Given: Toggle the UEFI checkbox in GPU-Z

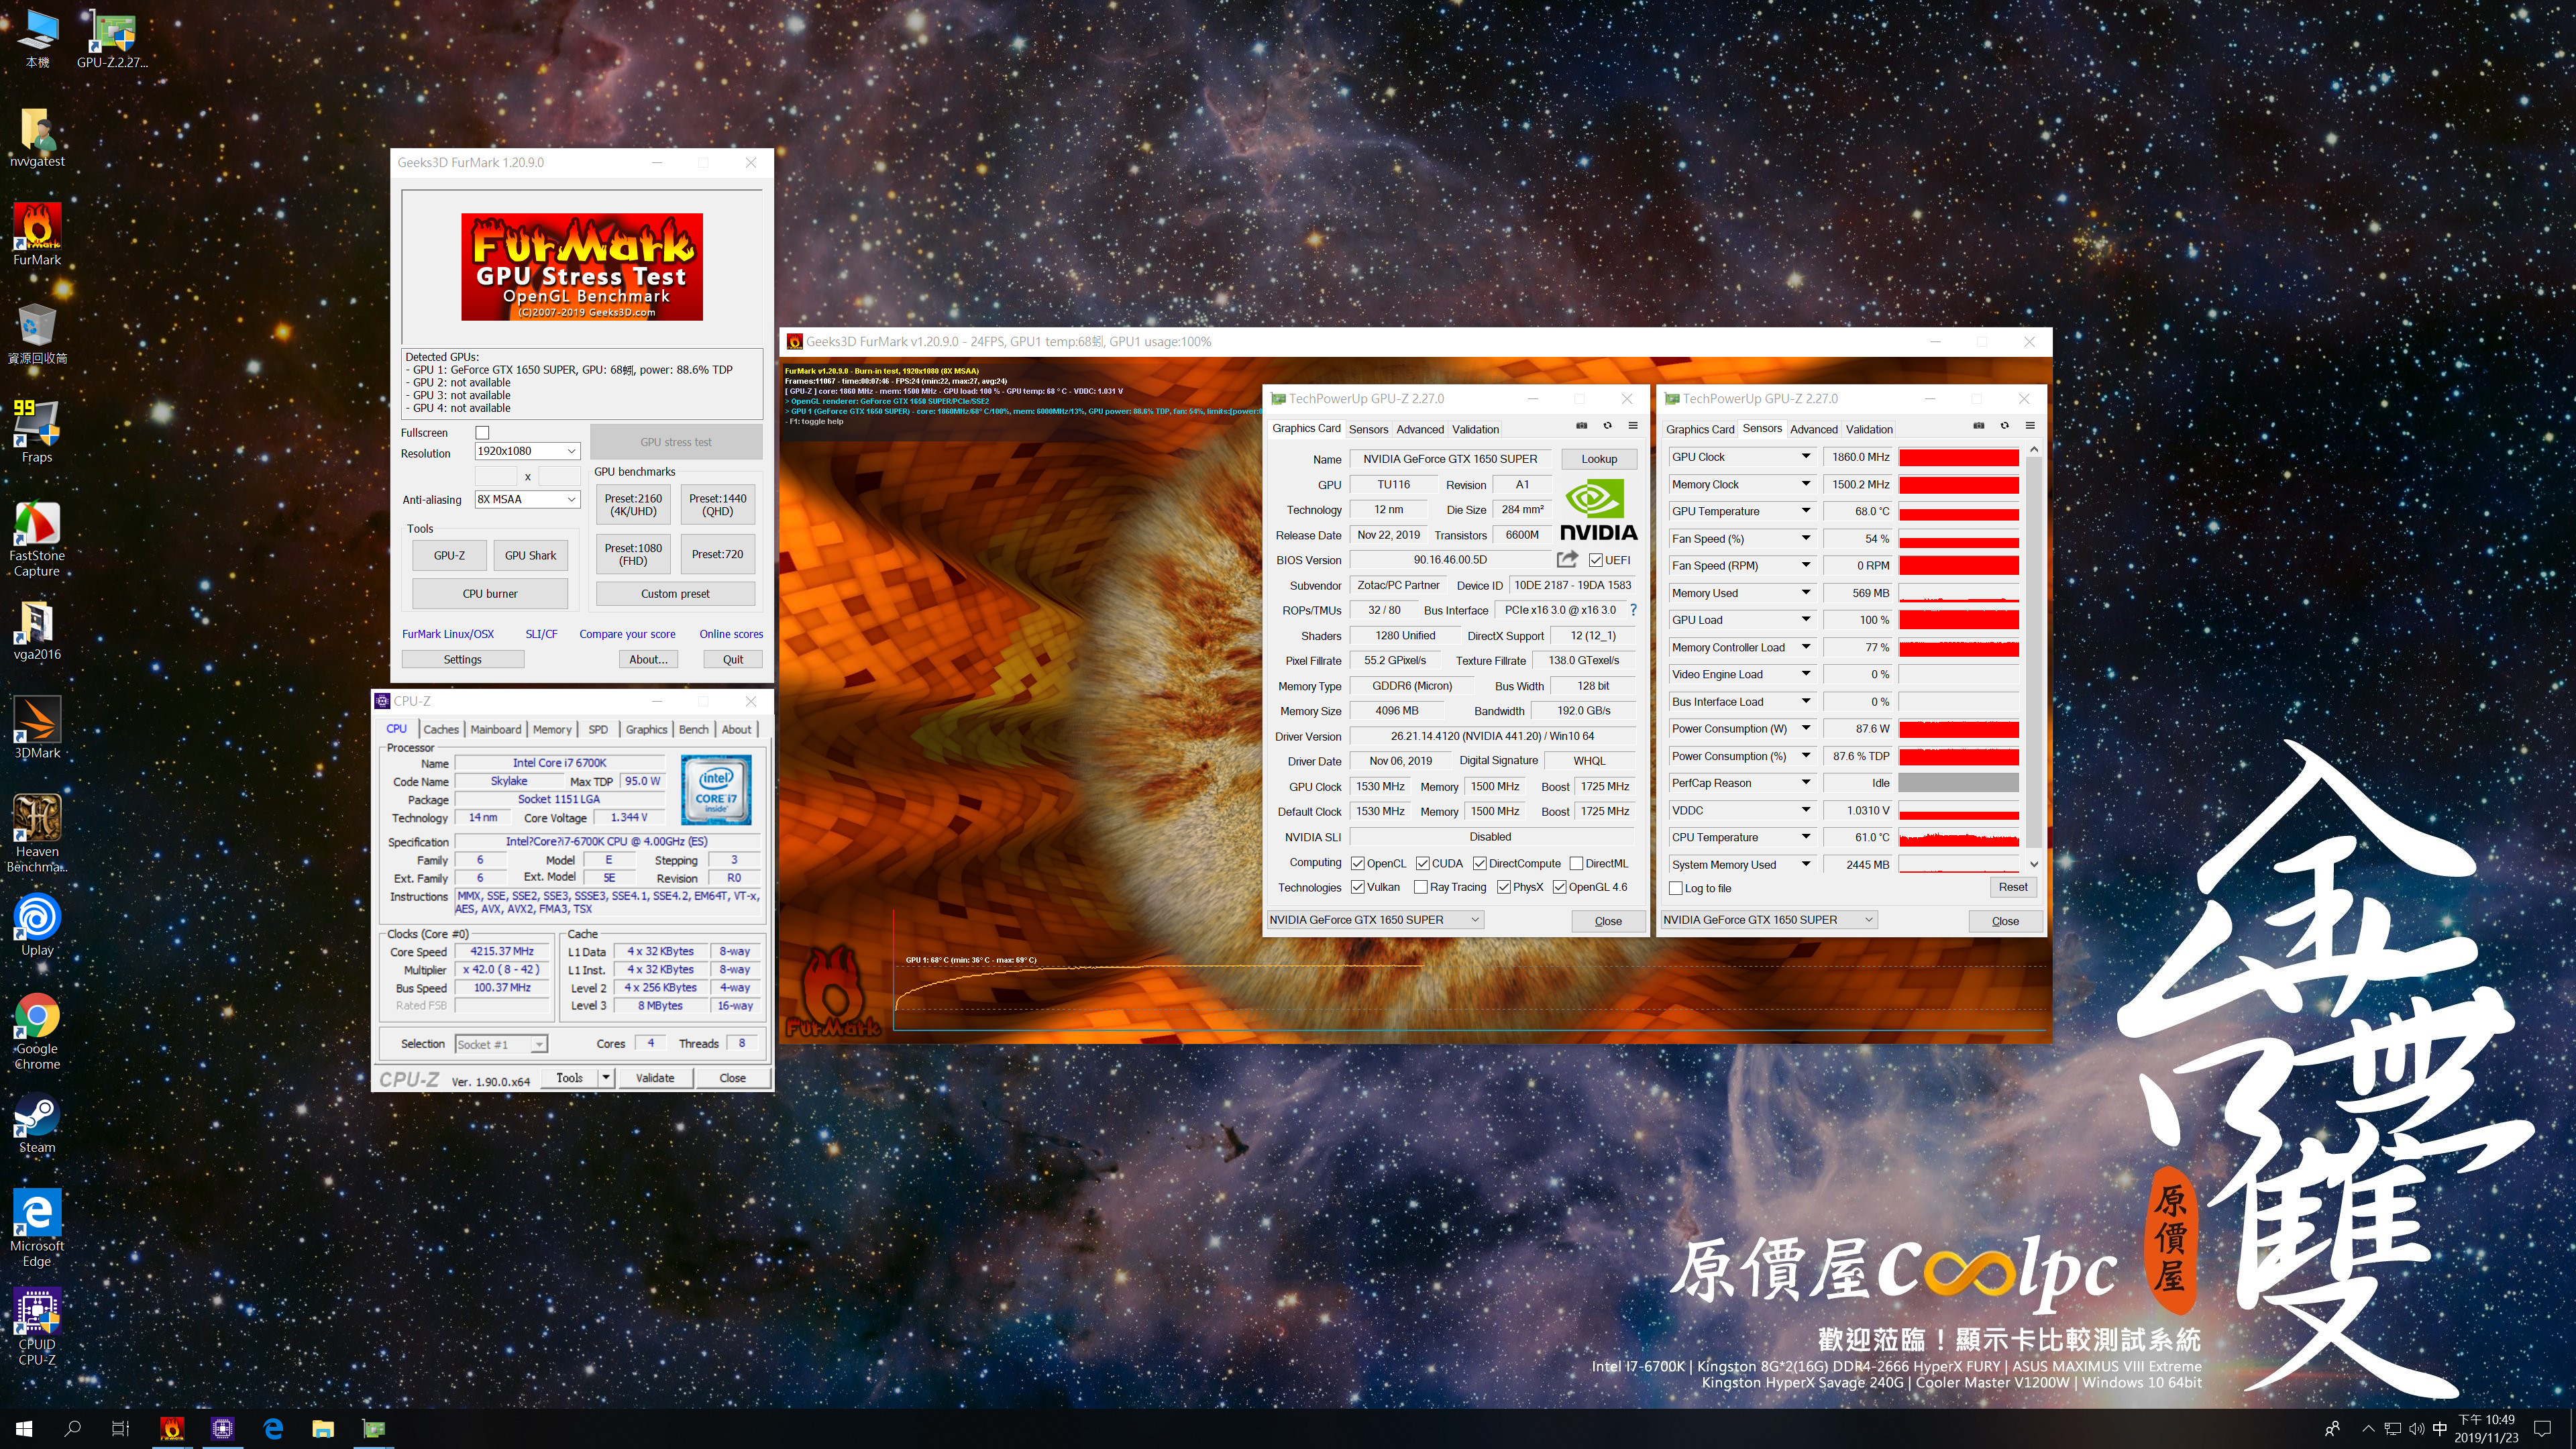Looking at the screenshot, I should (1596, 560).
